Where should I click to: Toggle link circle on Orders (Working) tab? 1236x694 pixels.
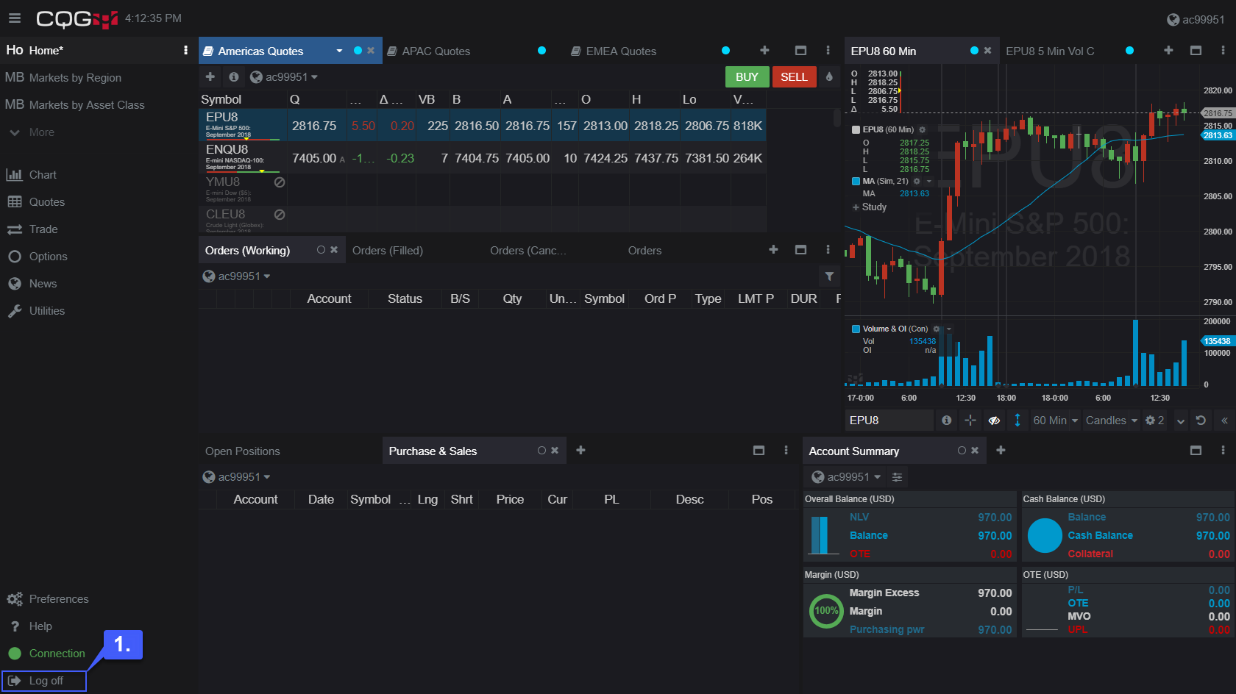[321, 250]
